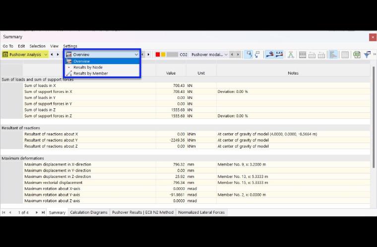The width and height of the screenshot is (377, 247).
Task: Toggle the highlighted bar chart view icon
Action: tap(333, 55)
